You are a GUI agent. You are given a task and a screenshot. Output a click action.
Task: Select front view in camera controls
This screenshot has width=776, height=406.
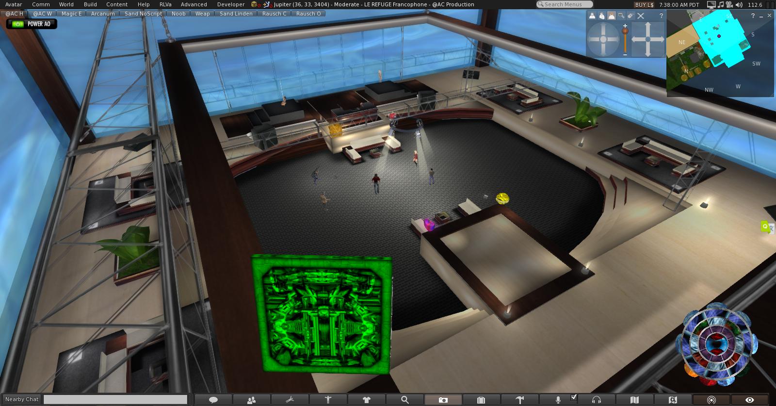[592, 16]
